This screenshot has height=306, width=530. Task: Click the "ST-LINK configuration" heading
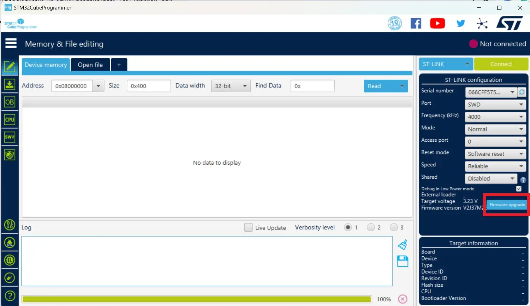click(474, 80)
